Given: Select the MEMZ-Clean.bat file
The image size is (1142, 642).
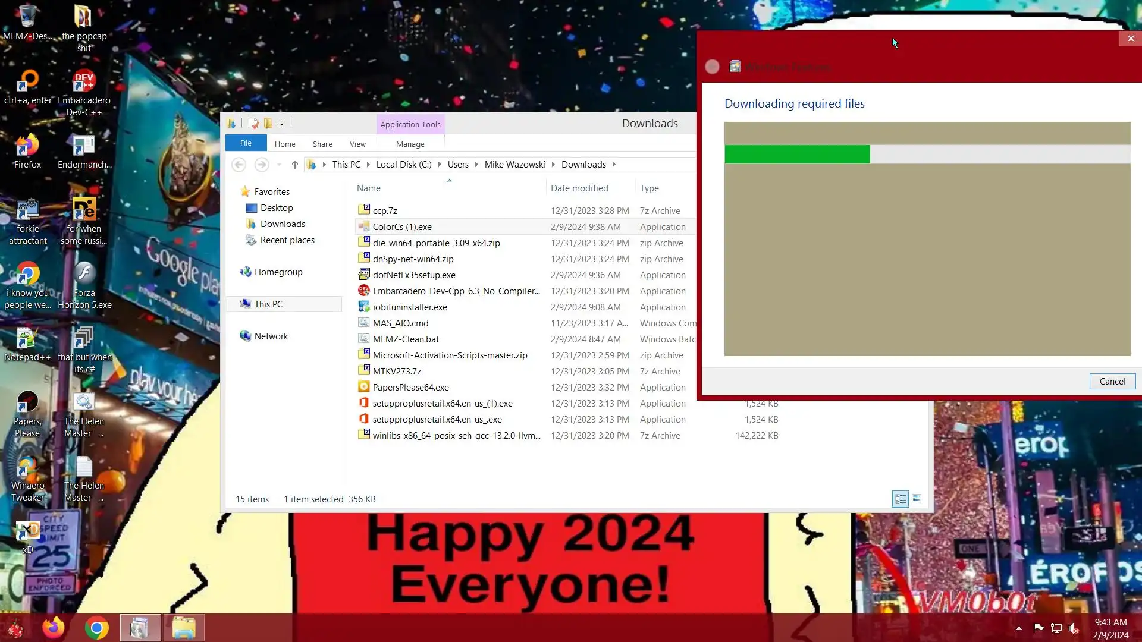Looking at the screenshot, I should tap(406, 339).
